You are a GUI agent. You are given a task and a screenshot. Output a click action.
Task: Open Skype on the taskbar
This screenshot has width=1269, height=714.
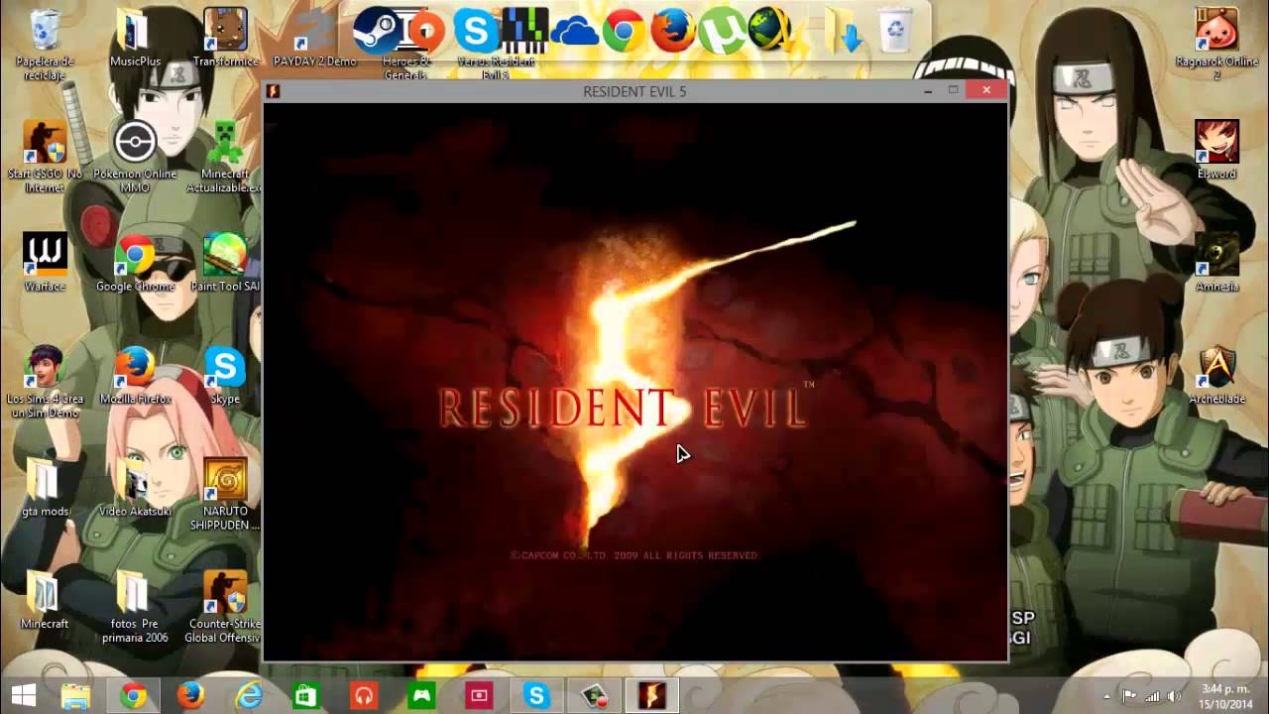point(536,695)
